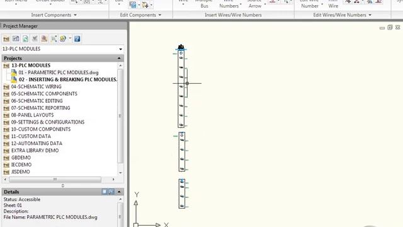This screenshot has height=227, width=403.
Task: Select the 09-SETTINGS & CONFIGURATIONS project
Action: [x=48, y=122]
